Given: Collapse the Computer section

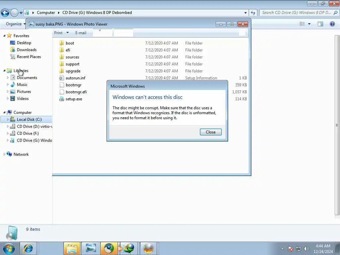Looking at the screenshot, I should (4, 112).
